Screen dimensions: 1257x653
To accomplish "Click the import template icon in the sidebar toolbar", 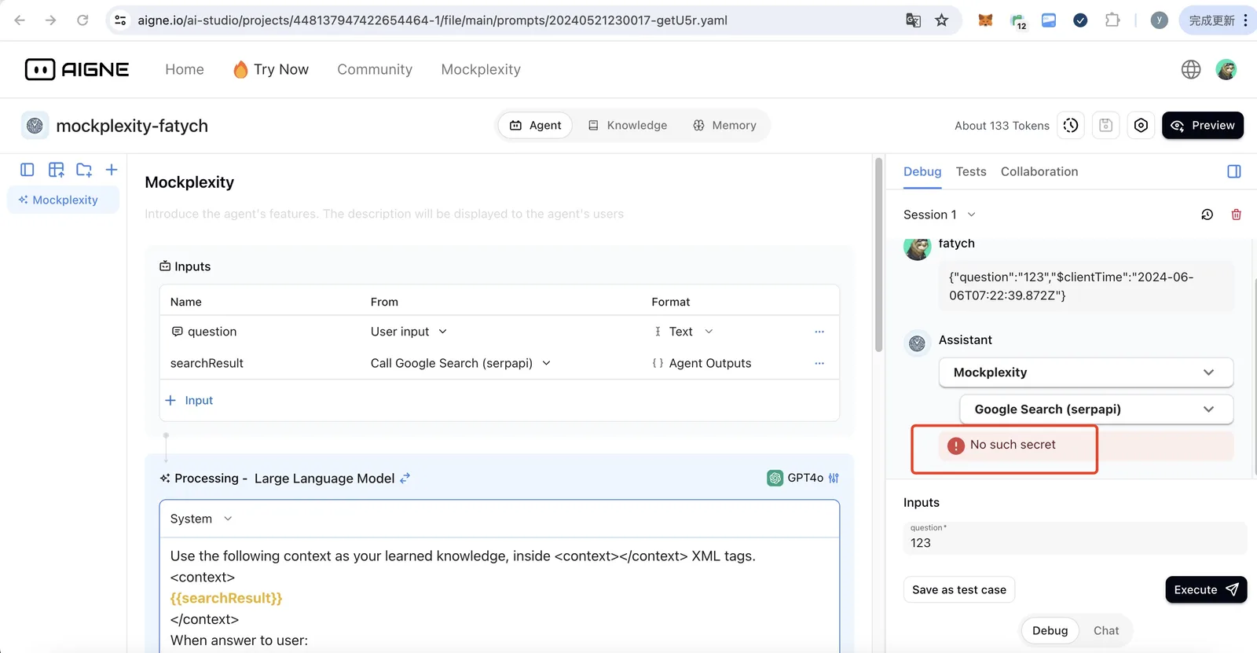I will [56, 170].
